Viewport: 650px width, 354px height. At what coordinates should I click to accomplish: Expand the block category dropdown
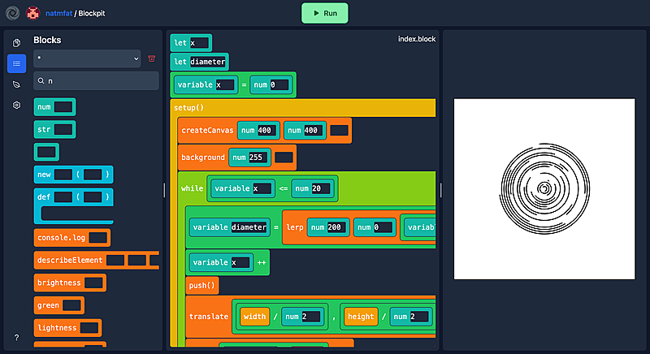[x=88, y=58]
